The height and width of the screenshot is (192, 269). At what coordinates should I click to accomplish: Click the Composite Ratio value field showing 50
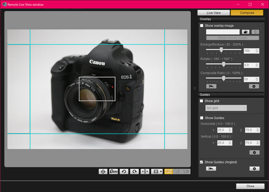(250, 79)
